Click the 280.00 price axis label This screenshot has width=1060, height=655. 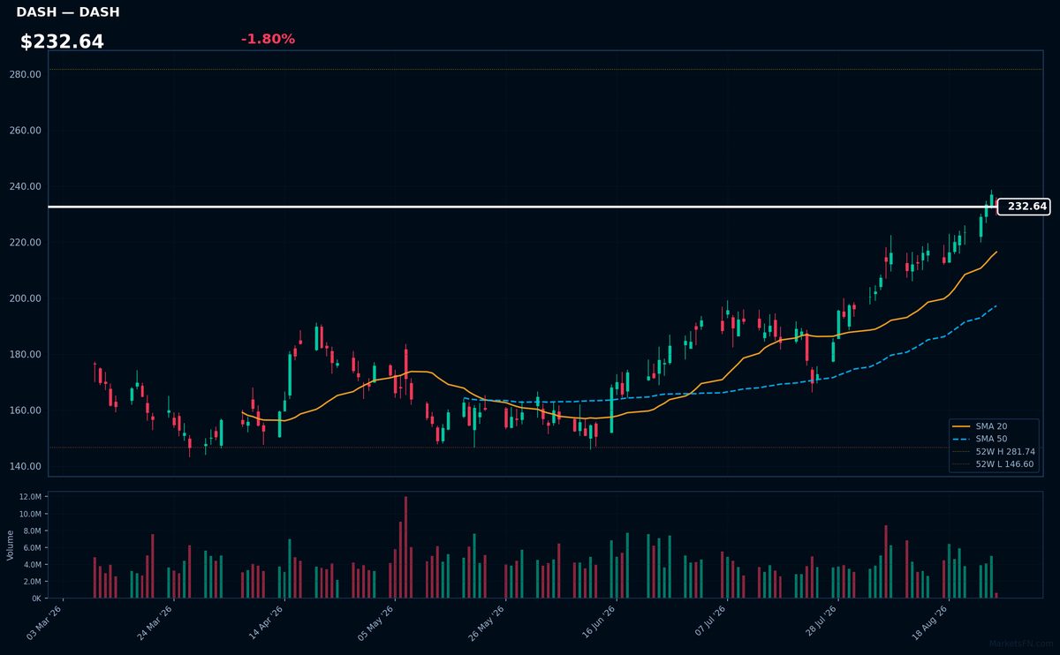click(x=26, y=74)
